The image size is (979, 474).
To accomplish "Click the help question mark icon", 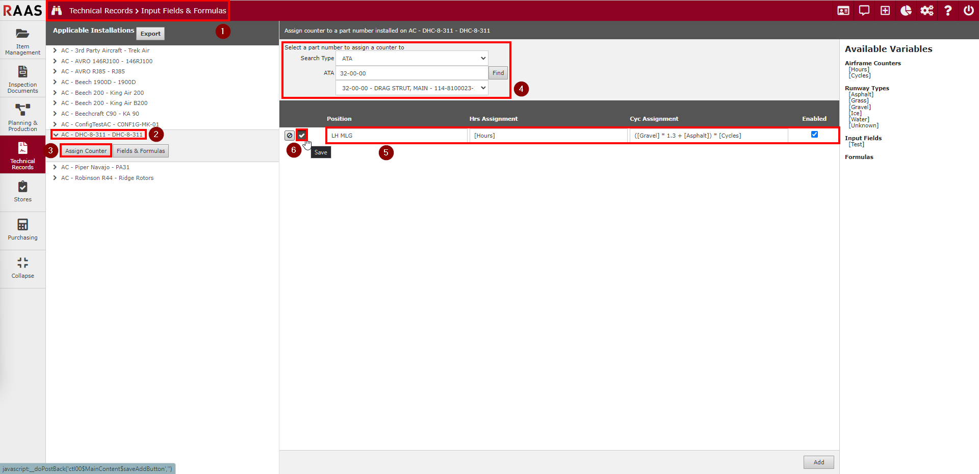I will point(947,11).
